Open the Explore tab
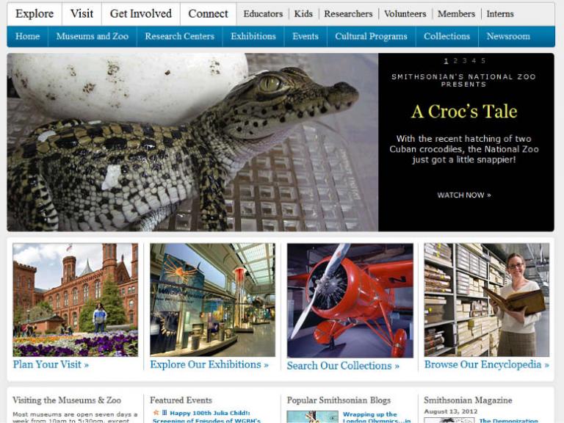Viewport: 564px width, 423px height. [x=35, y=14]
